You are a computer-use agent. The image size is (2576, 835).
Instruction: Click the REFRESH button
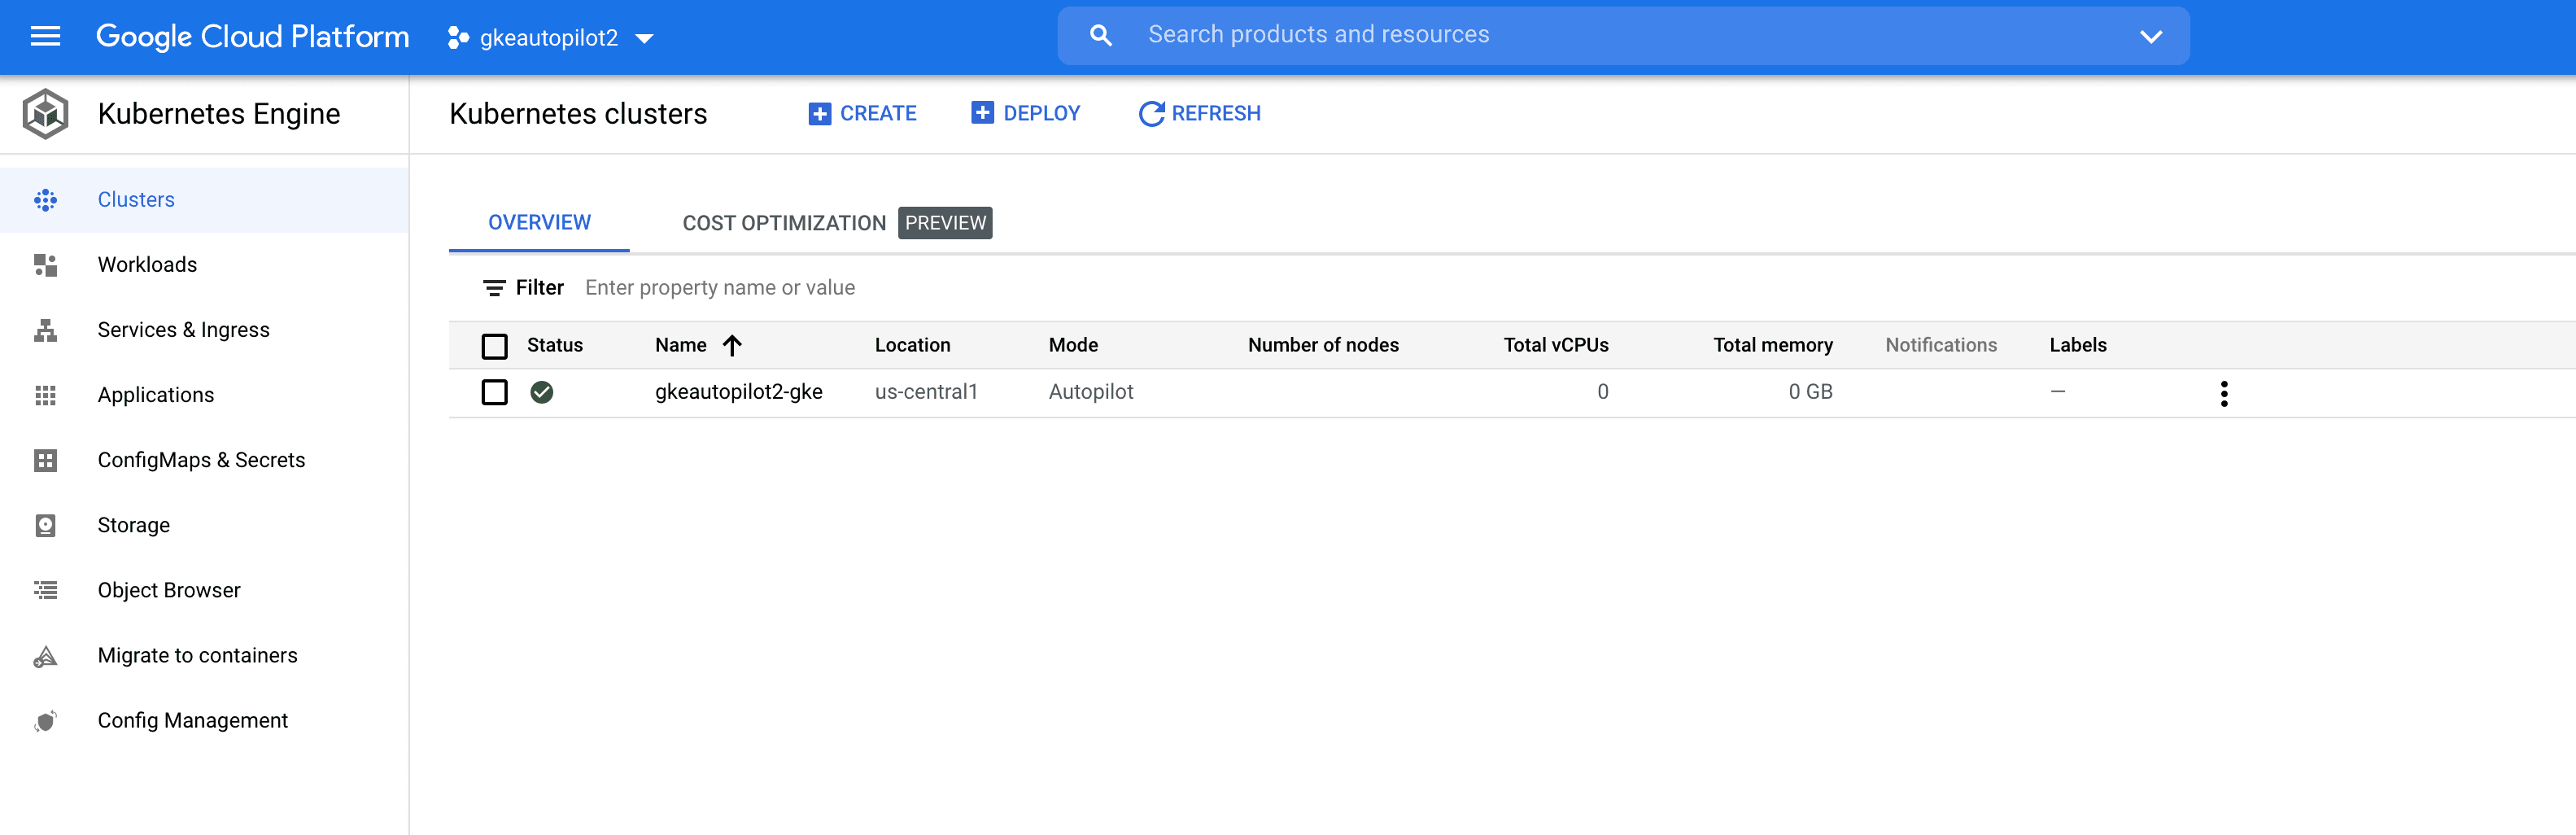[1199, 114]
